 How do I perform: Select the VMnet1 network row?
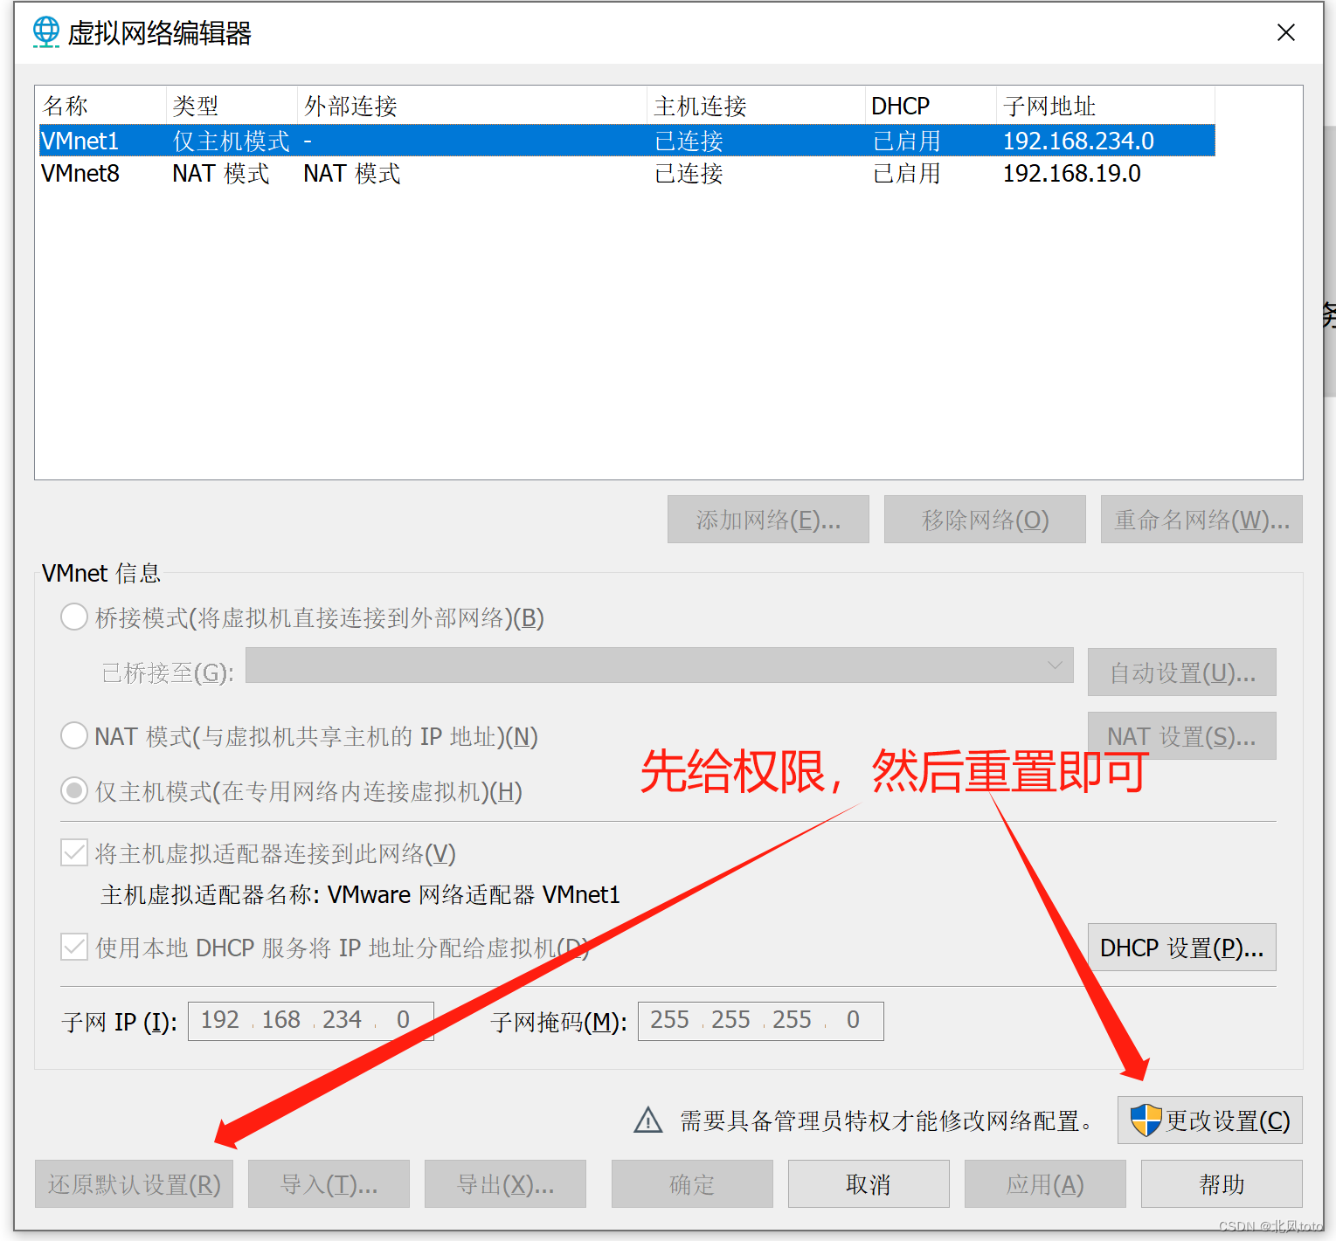[x=626, y=141]
